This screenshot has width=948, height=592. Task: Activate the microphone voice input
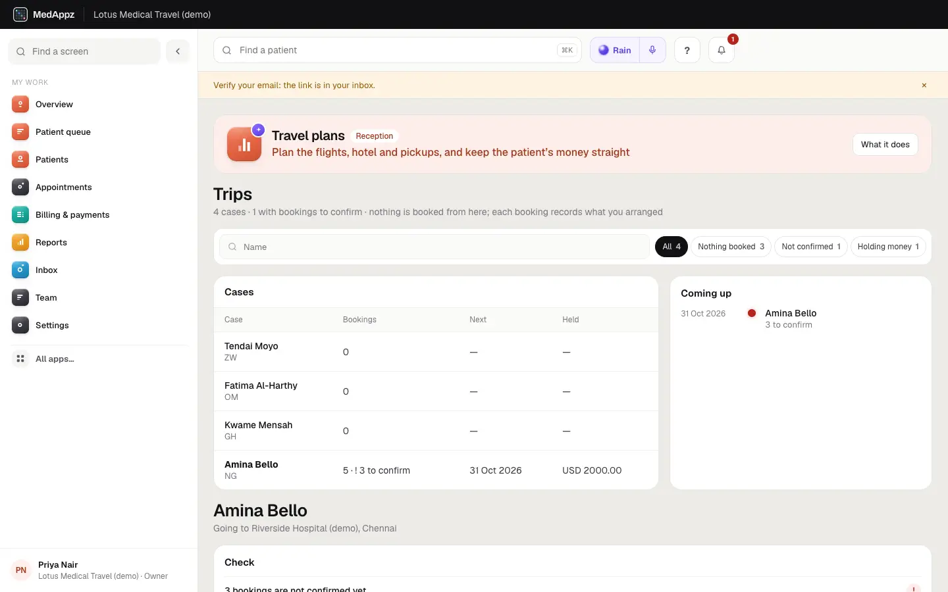pos(652,50)
